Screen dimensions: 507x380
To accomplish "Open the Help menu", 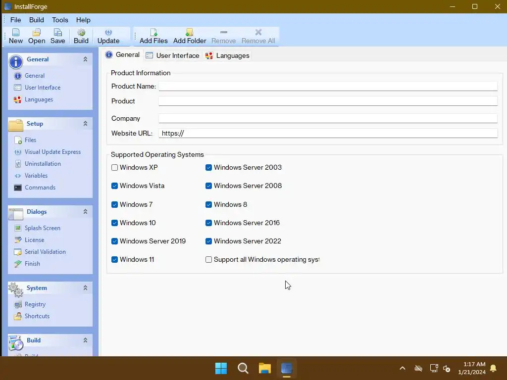I will tap(83, 20).
